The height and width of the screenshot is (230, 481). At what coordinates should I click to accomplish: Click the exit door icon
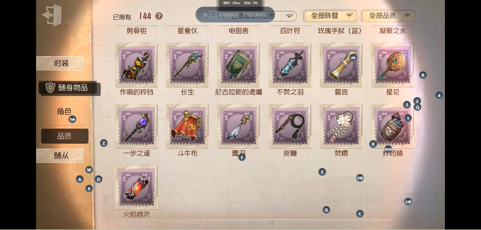pos(52,15)
